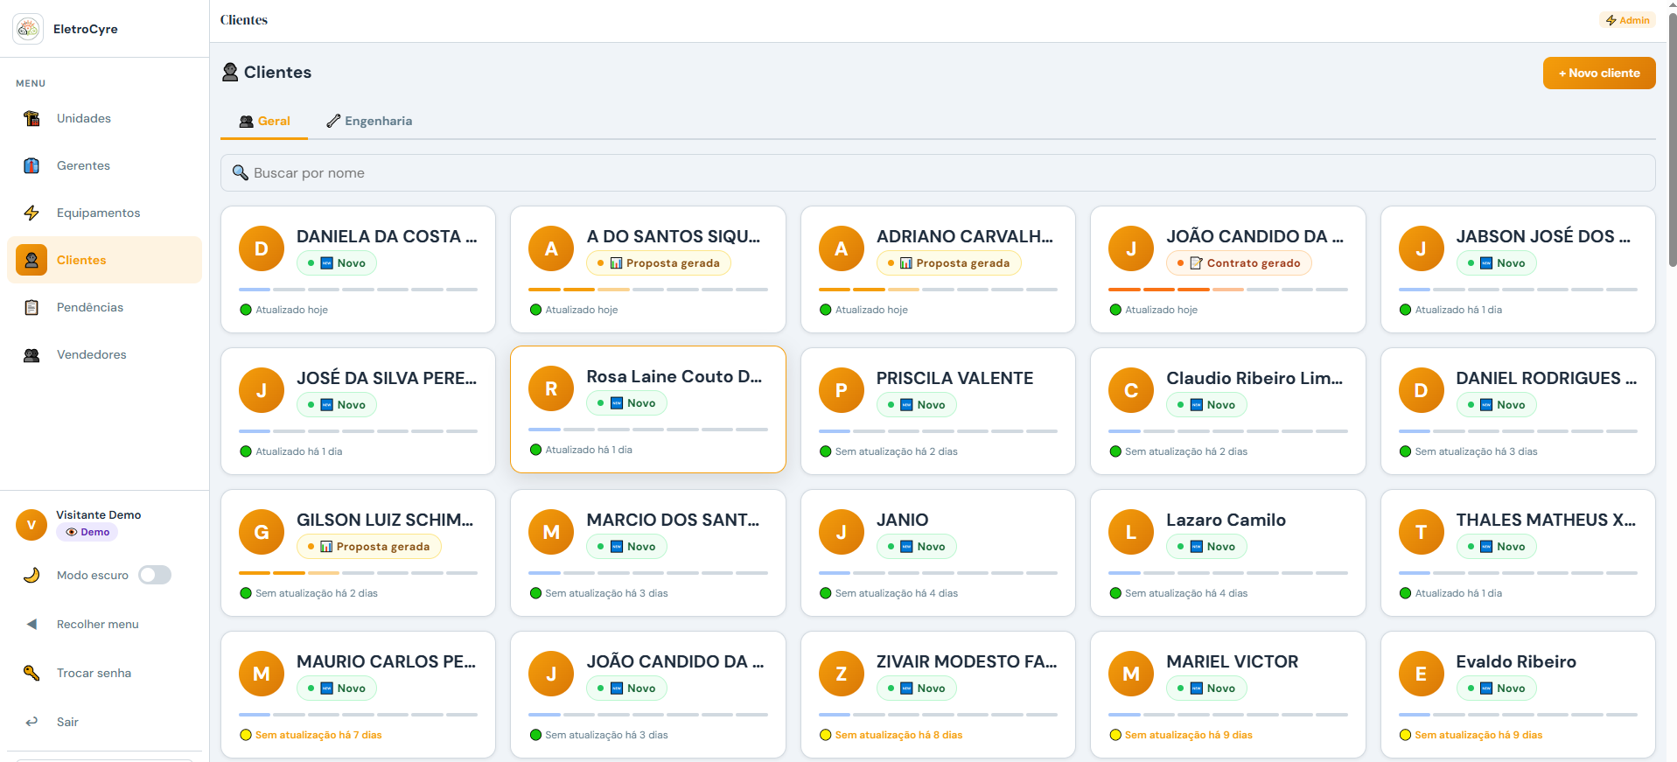Open Gerentes menu item
The height and width of the screenshot is (762, 1677).
104,165
